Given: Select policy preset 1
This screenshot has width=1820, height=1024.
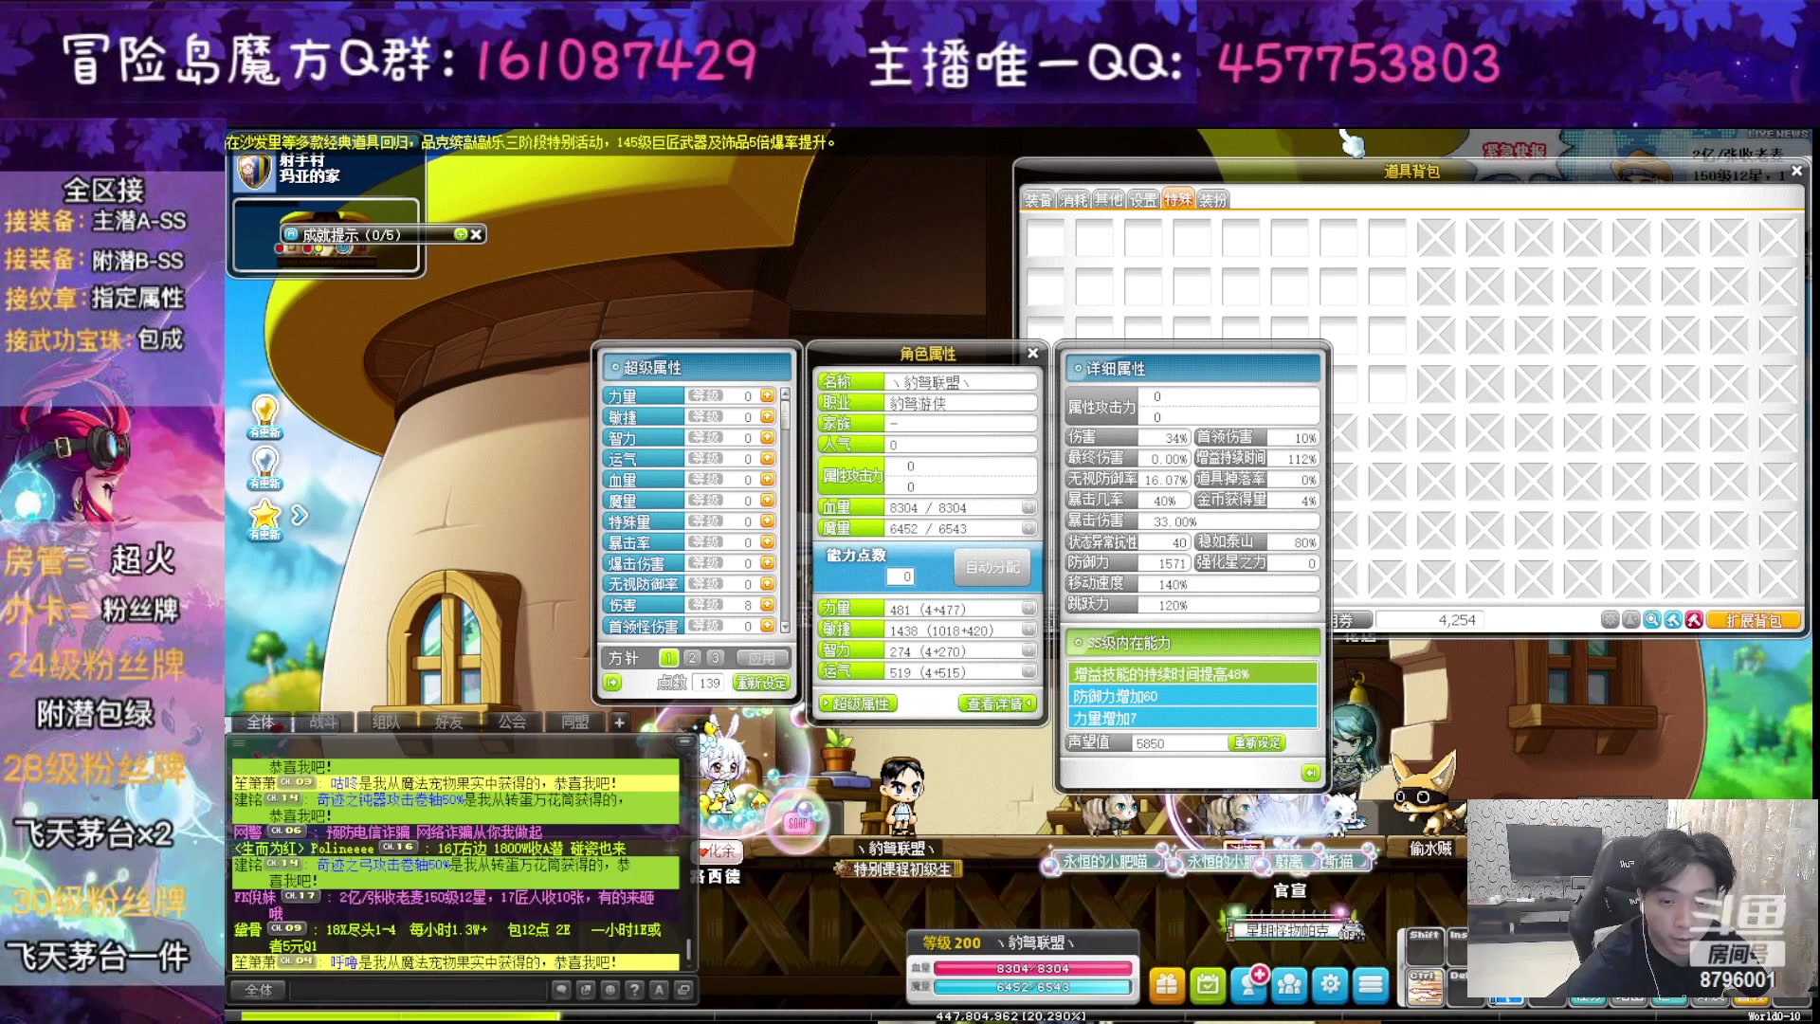Looking at the screenshot, I should click(668, 658).
